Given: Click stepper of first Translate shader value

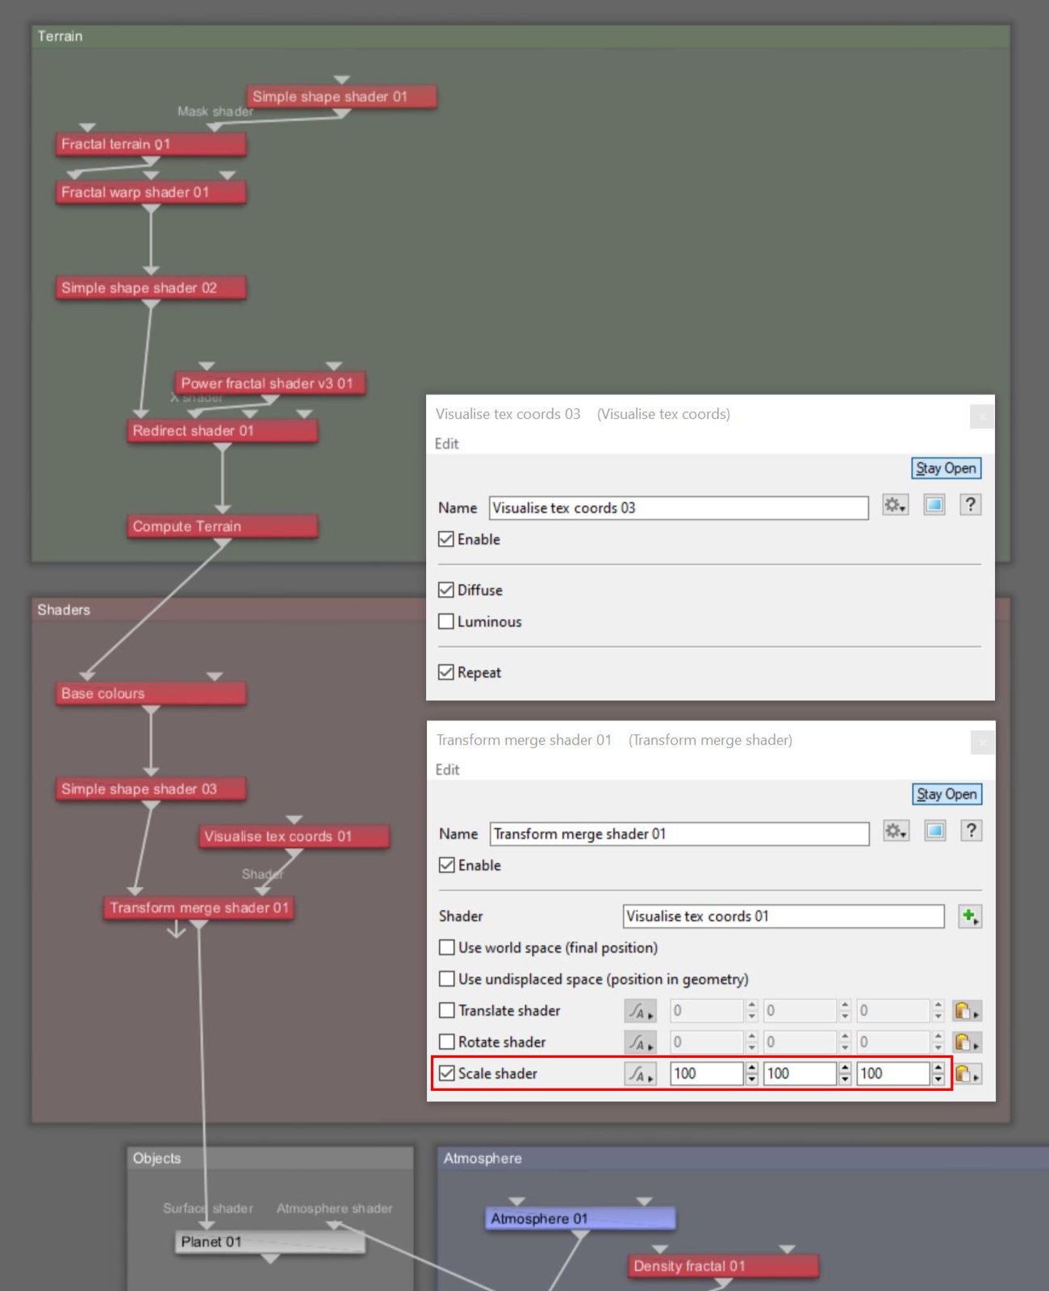Looking at the screenshot, I should [751, 1011].
